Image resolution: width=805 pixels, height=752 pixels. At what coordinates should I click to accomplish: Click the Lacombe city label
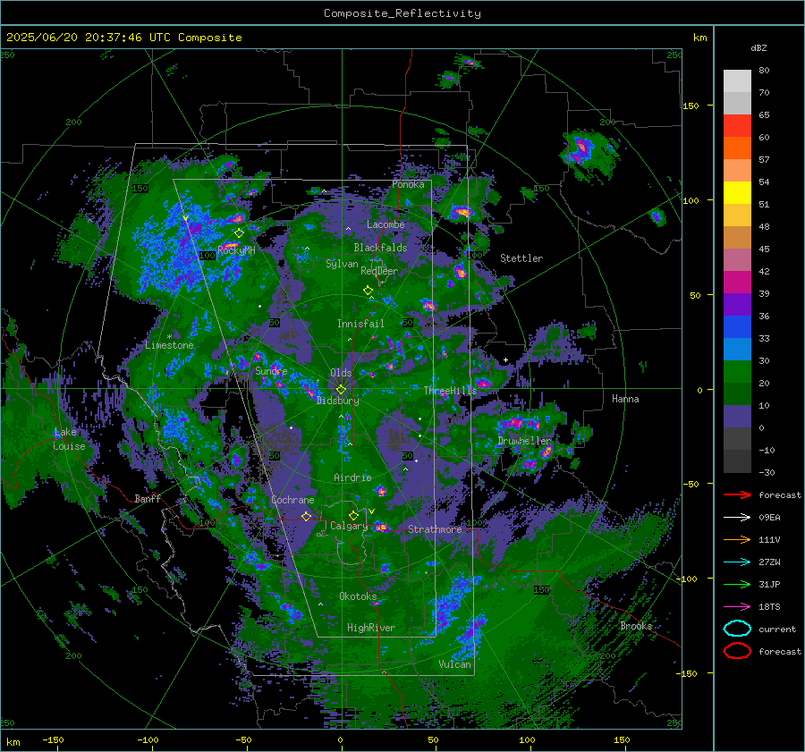coord(386,224)
